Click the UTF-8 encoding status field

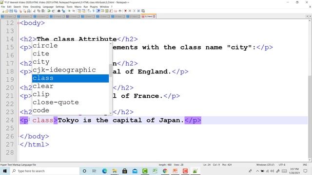pyautogui.click(x=282, y=165)
